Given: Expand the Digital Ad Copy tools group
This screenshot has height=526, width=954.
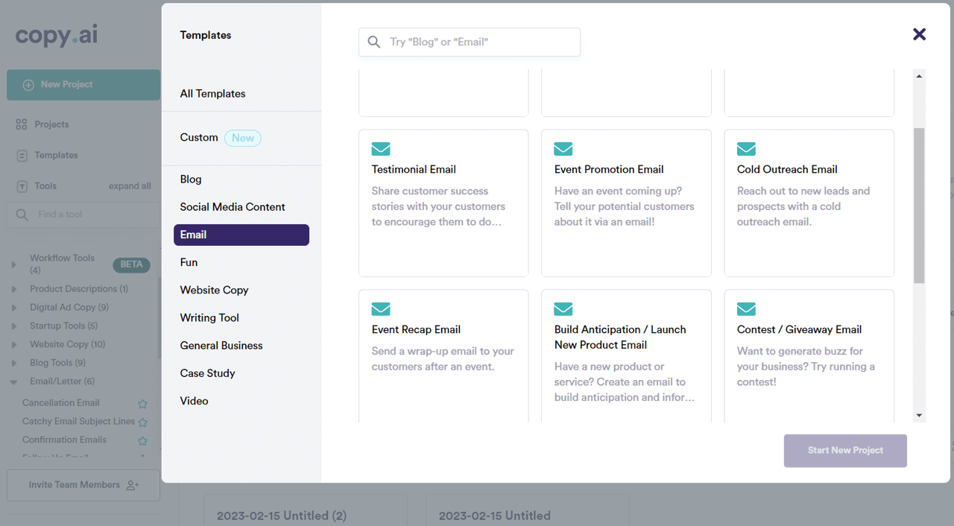Looking at the screenshot, I should [x=13, y=308].
